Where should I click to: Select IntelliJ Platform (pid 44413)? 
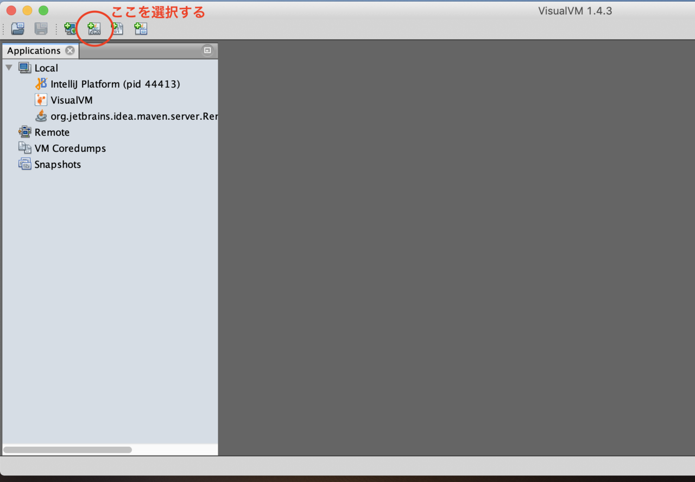point(115,84)
